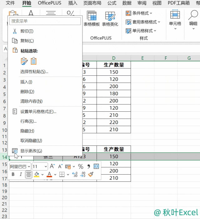
Task: Switch to the 页面布局 tab
Action: pos(92,3)
